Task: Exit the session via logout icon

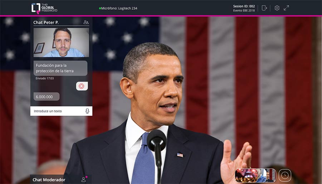Action: pos(264,8)
